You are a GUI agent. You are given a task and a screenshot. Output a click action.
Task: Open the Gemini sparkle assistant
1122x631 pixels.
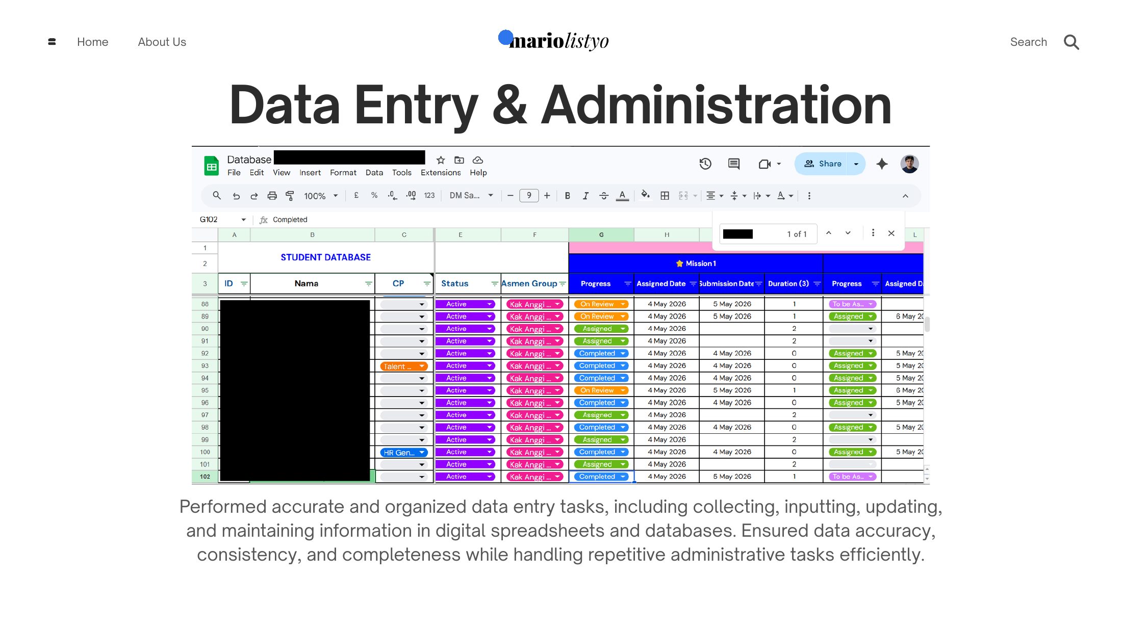(x=882, y=164)
